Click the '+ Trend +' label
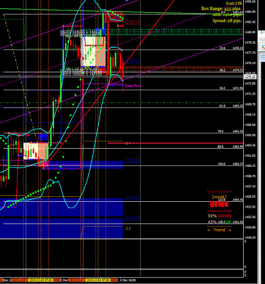 pyautogui.click(x=219, y=230)
